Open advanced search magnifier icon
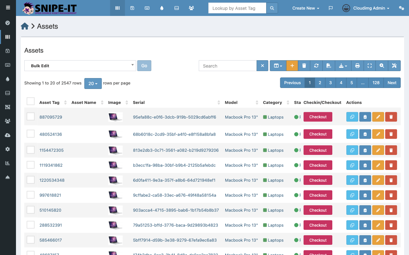Image resolution: width=409 pixels, height=255 pixels. coord(382,66)
